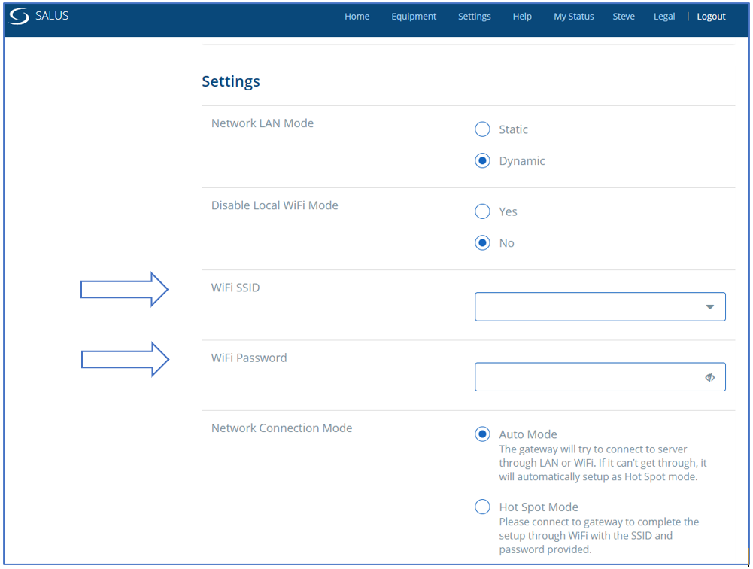Viewport: 753px width, 569px height.
Task: Click the Network LAN Mode label
Action: pos(263,123)
